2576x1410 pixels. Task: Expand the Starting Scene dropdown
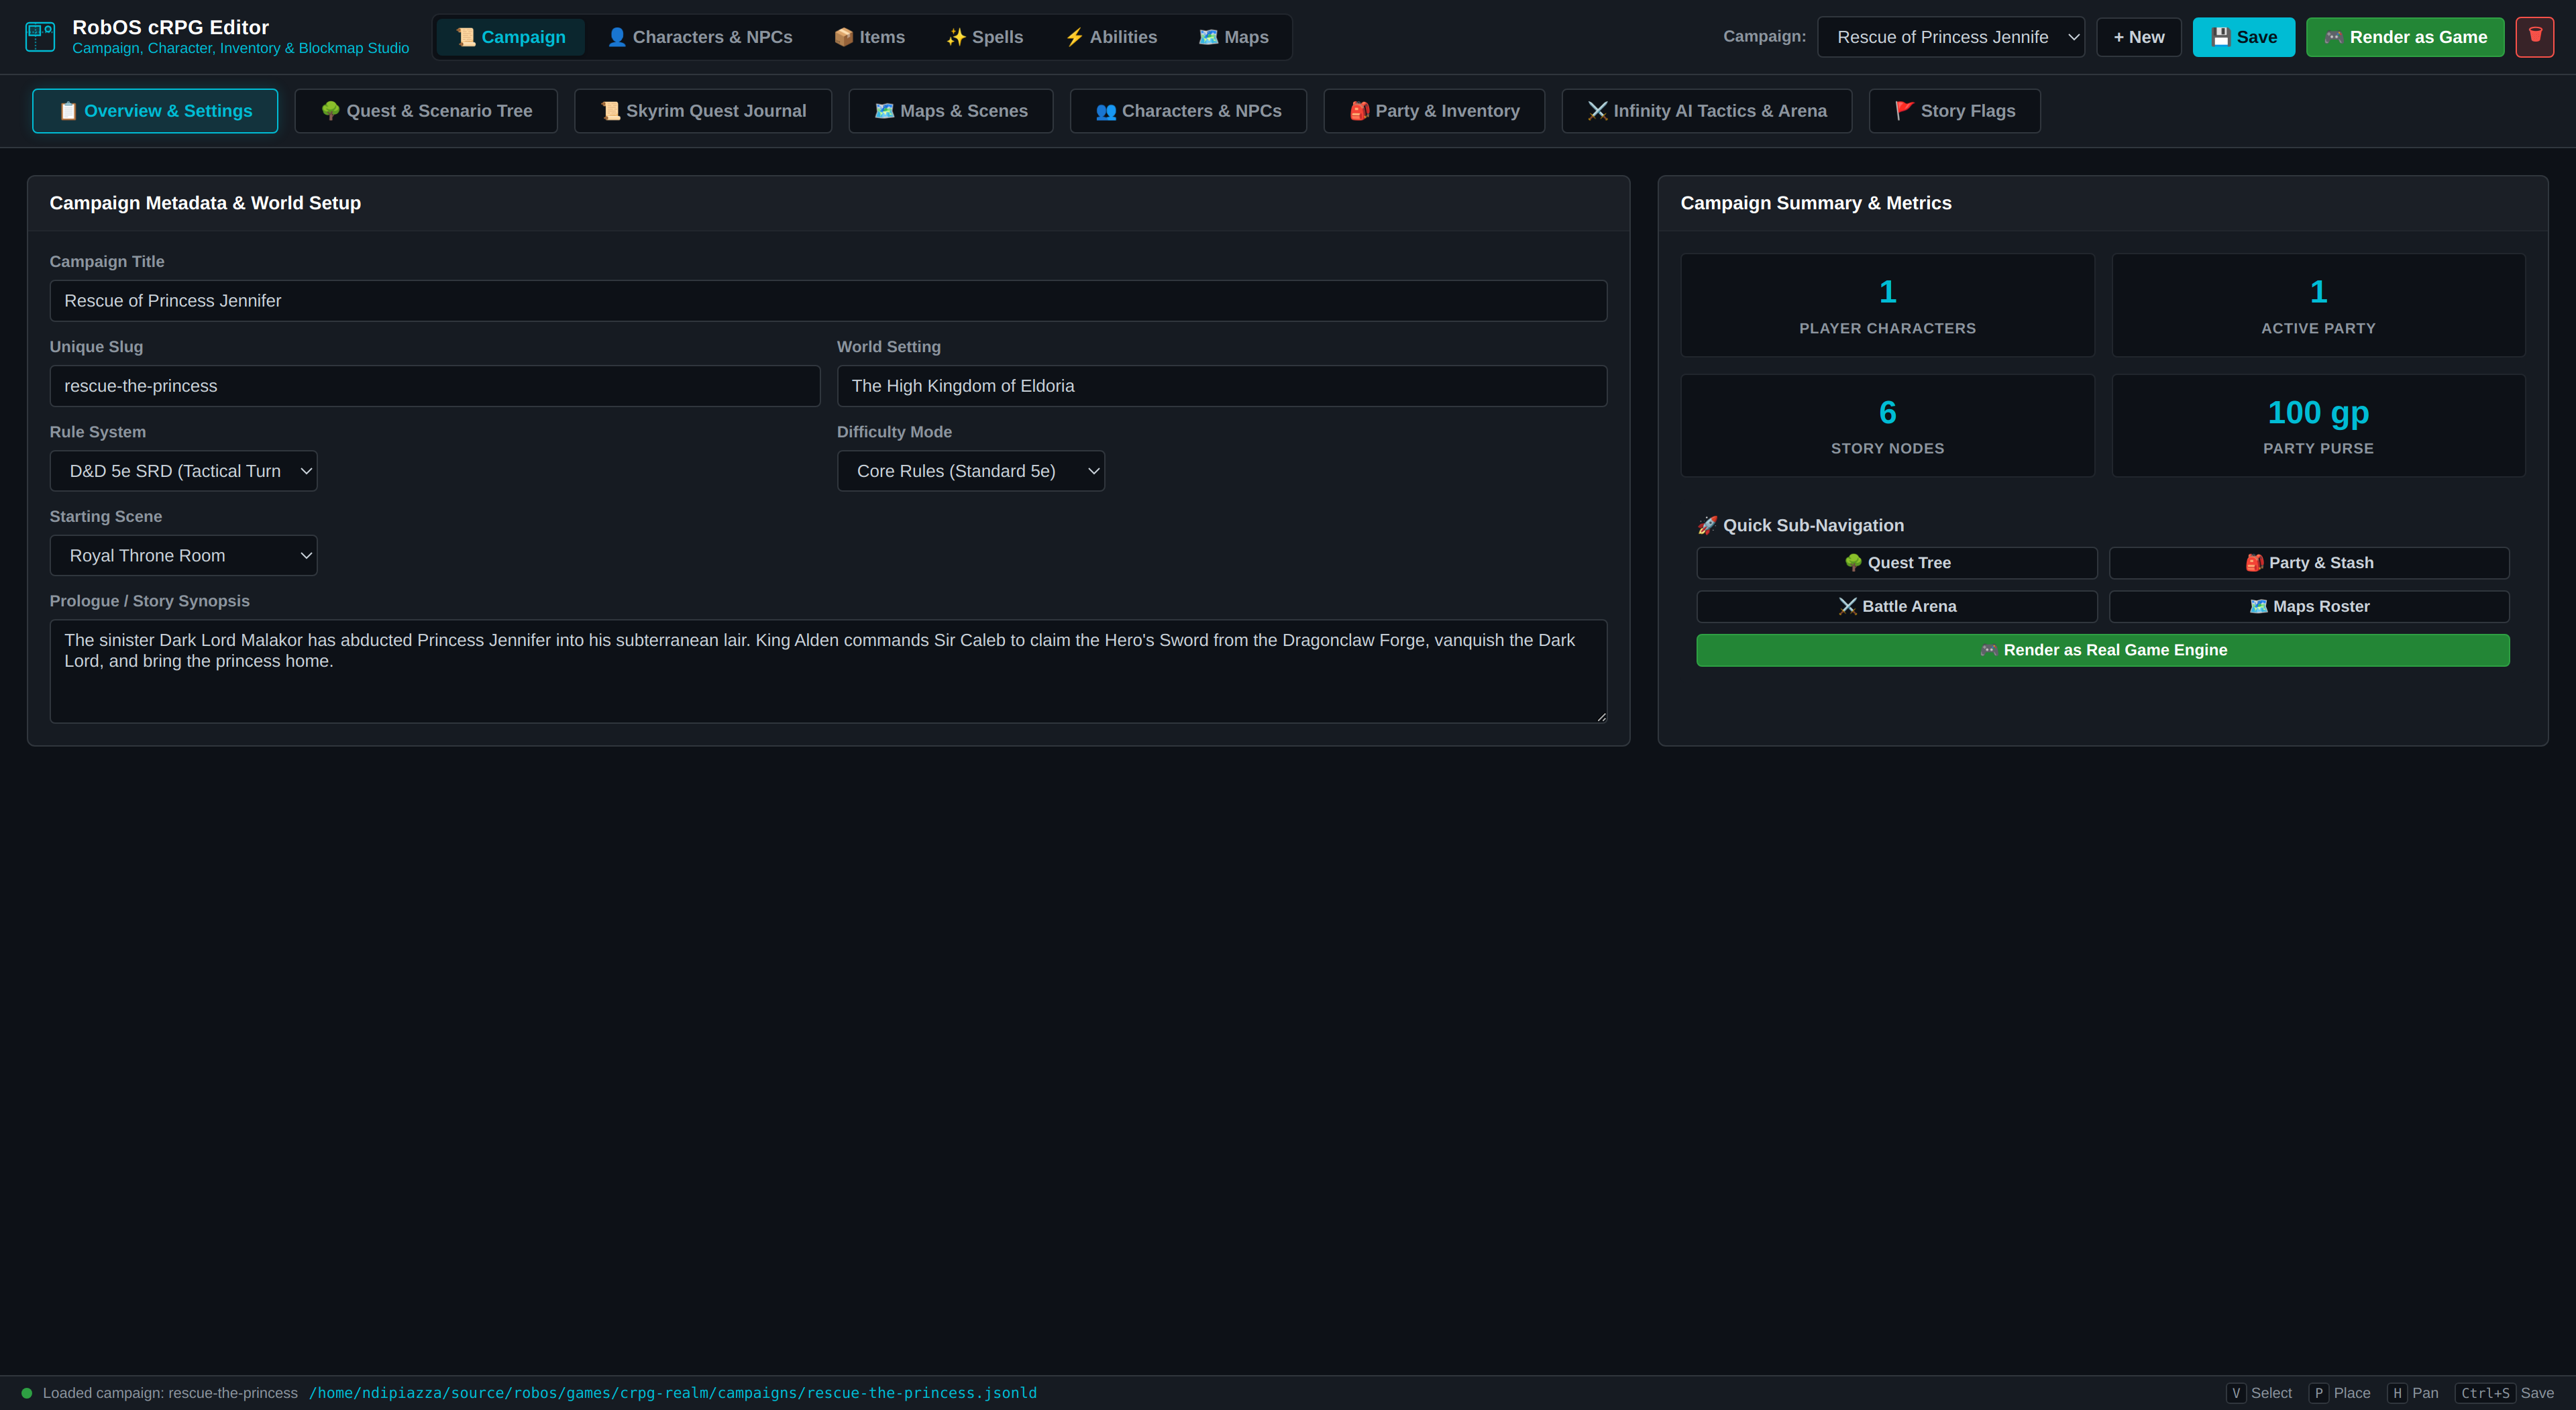click(x=184, y=556)
